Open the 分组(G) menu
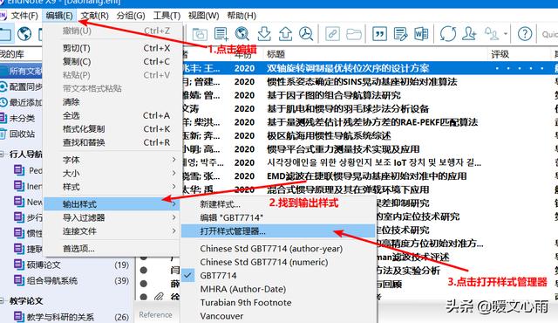Image resolution: width=558 pixels, height=323 pixels. coord(131,16)
